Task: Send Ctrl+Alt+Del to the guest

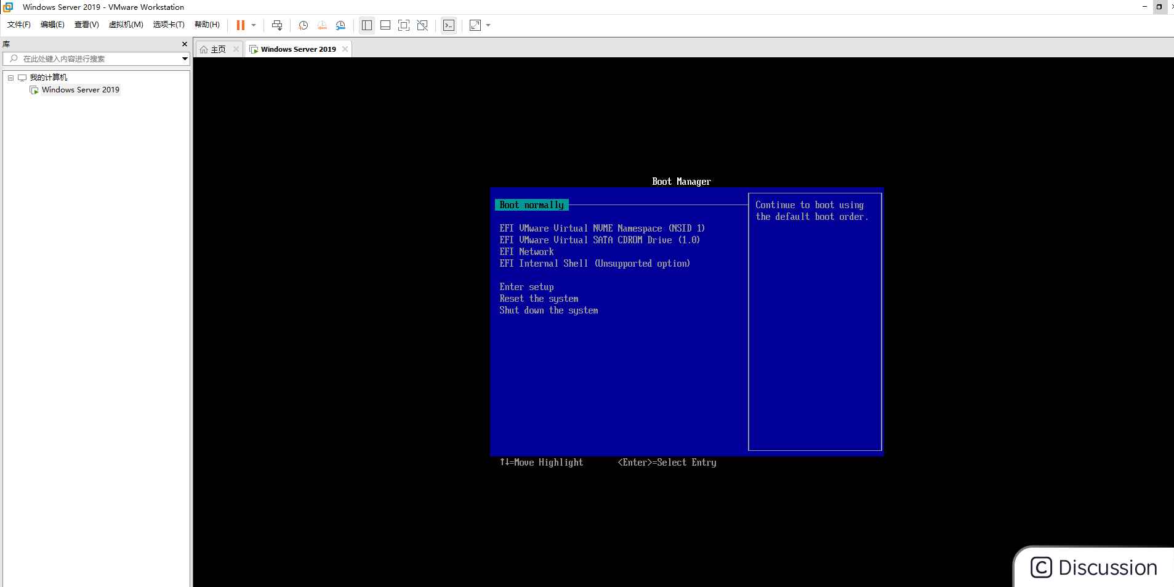Action: pos(277,25)
